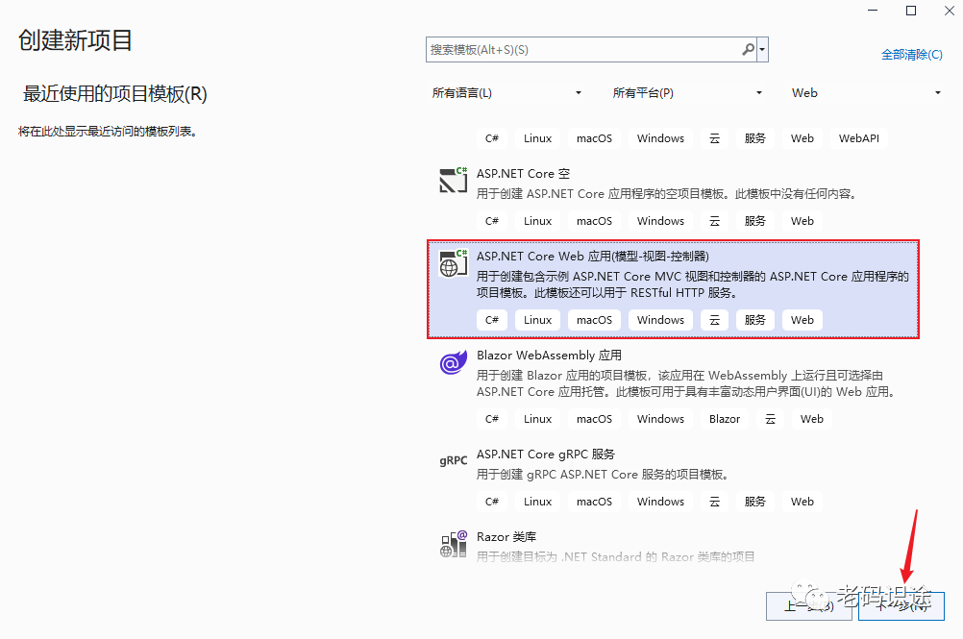Pick the Blazor WebAssembly app icon
This screenshot has width=963, height=639.
454,362
